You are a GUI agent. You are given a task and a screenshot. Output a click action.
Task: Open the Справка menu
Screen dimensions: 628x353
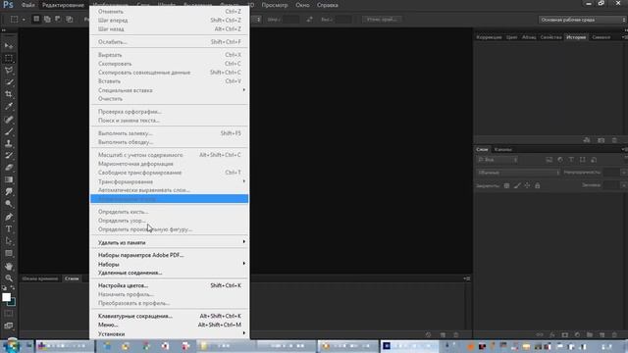tap(327, 5)
